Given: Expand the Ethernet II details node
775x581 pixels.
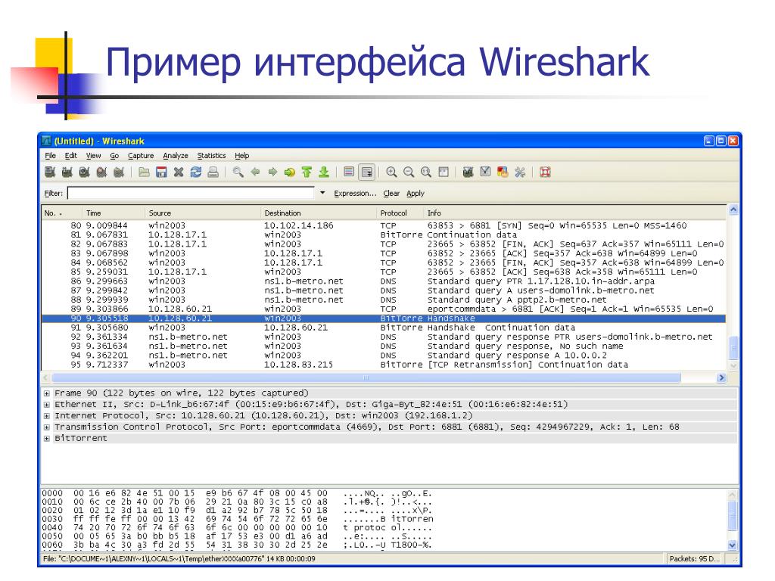Looking at the screenshot, I should pyautogui.click(x=46, y=405).
